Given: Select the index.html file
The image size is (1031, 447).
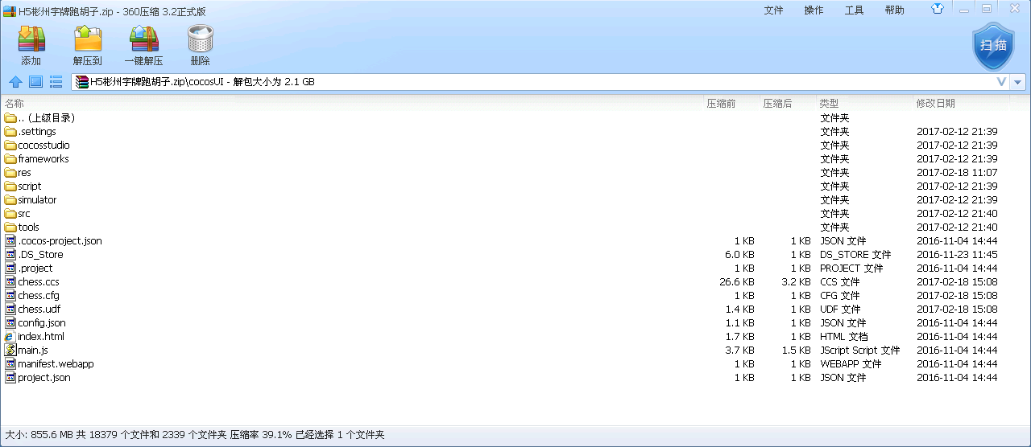Looking at the screenshot, I should coord(40,337).
